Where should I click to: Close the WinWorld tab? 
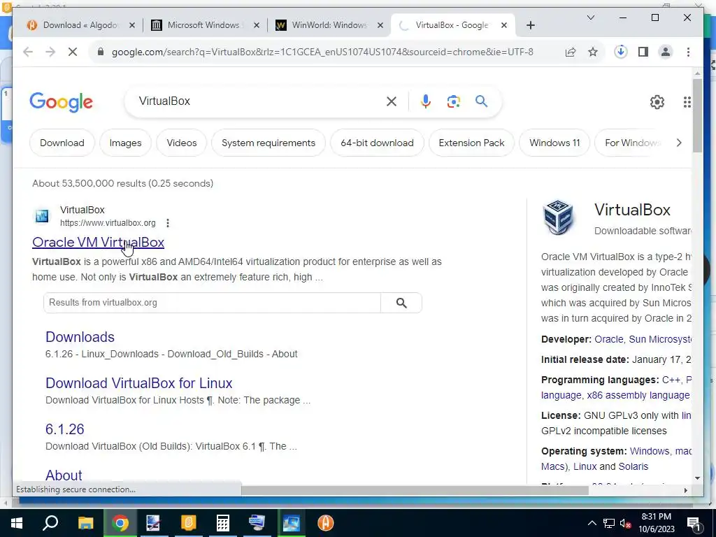pos(380,25)
